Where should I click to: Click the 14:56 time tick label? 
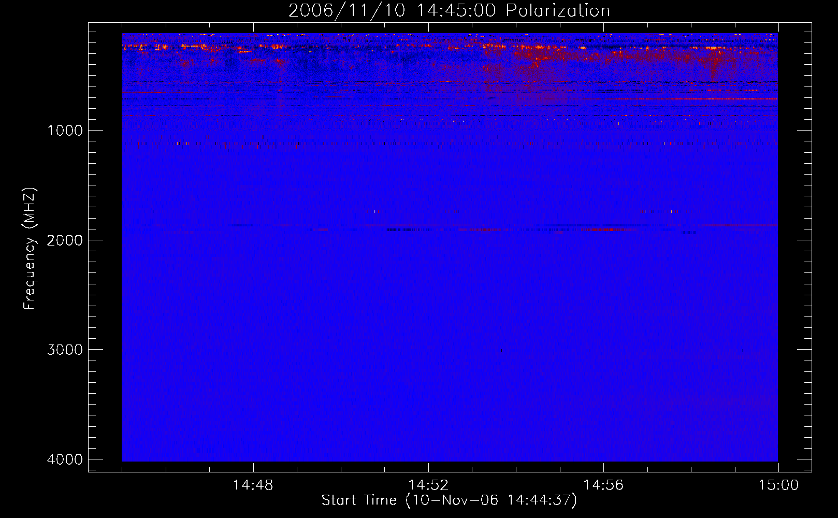tap(603, 485)
